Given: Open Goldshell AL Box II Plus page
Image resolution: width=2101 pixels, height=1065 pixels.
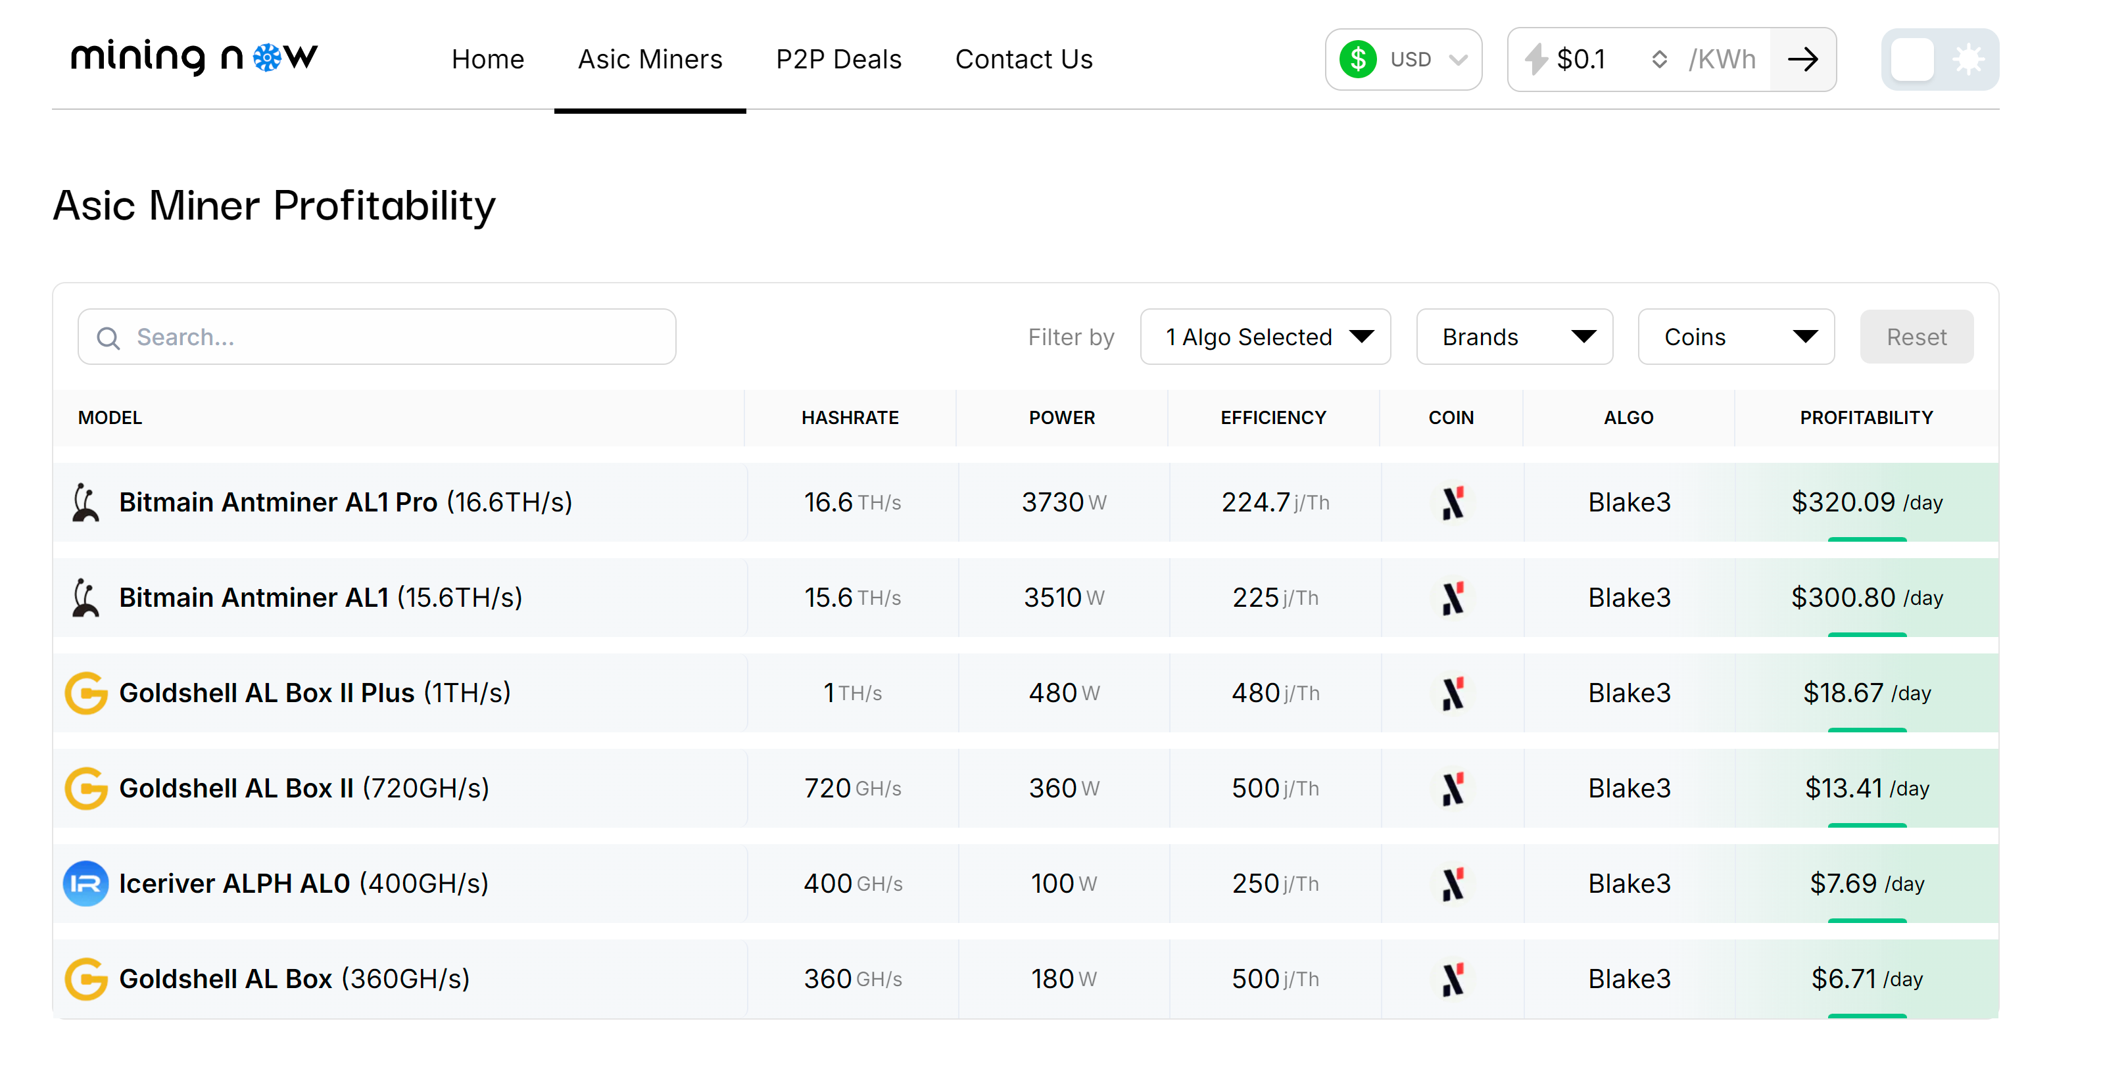Looking at the screenshot, I should pos(315,693).
